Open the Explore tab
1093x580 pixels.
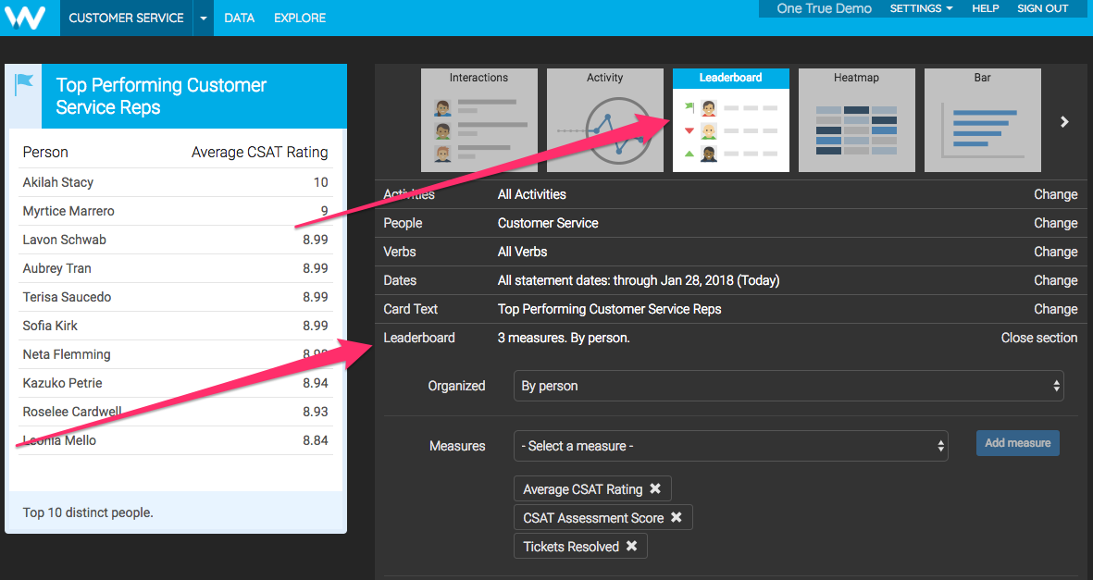point(300,19)
